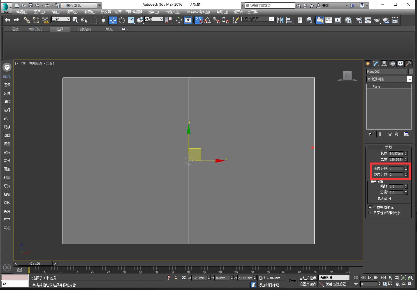Click the Undo arrow in main toolbar
The height and width of the screenshot is (290, 417).
(x=8, y=20)
